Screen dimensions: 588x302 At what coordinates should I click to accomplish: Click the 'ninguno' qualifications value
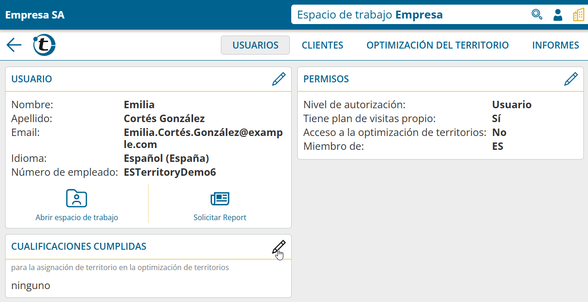[31, 285]
